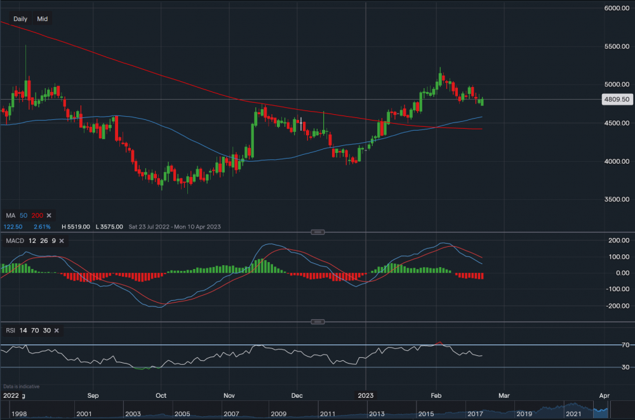
Task: Open the Daily timeframe selector
Action: pos(20,19)
